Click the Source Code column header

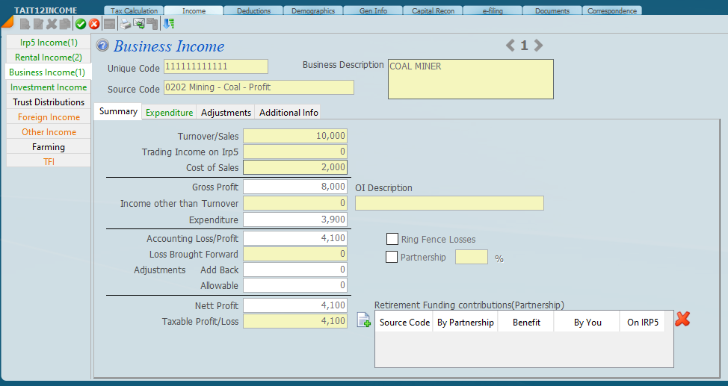point(404,323)
